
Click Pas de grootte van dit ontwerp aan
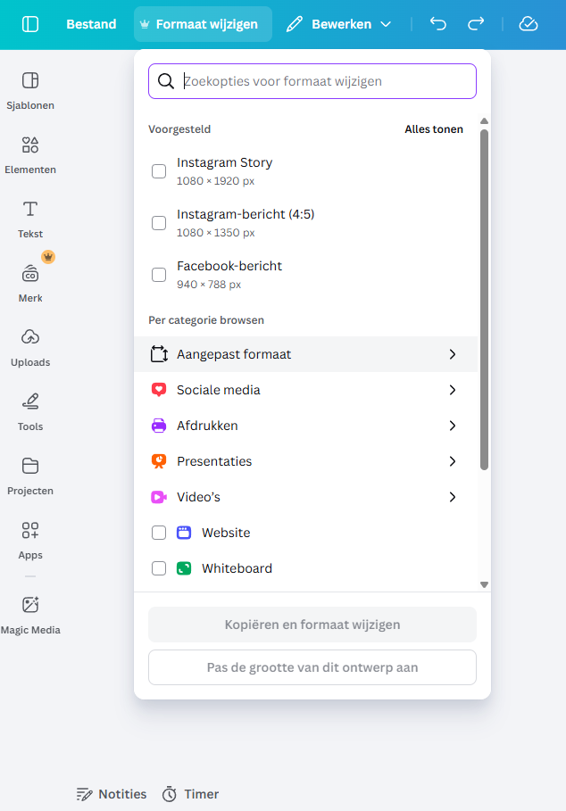coord(312,667)
